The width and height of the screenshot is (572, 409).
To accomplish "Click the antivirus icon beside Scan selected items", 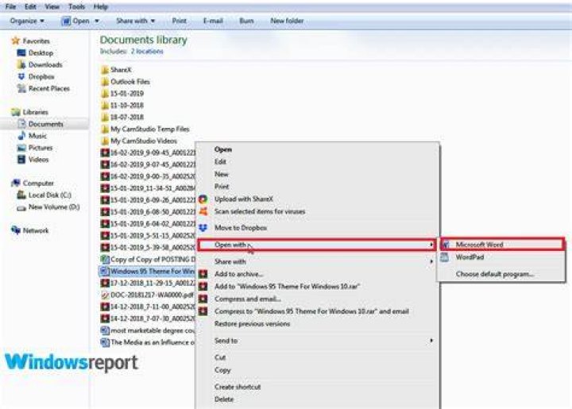I will point(203,211).
